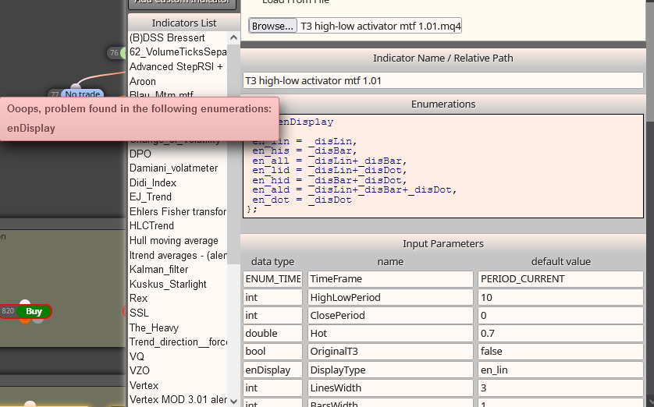Select Trend_direction__force indicator

pos(178,342)
